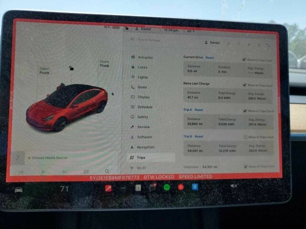Open Schedule settings
Viewport: 306px width, 229px height.
[142, 107]
